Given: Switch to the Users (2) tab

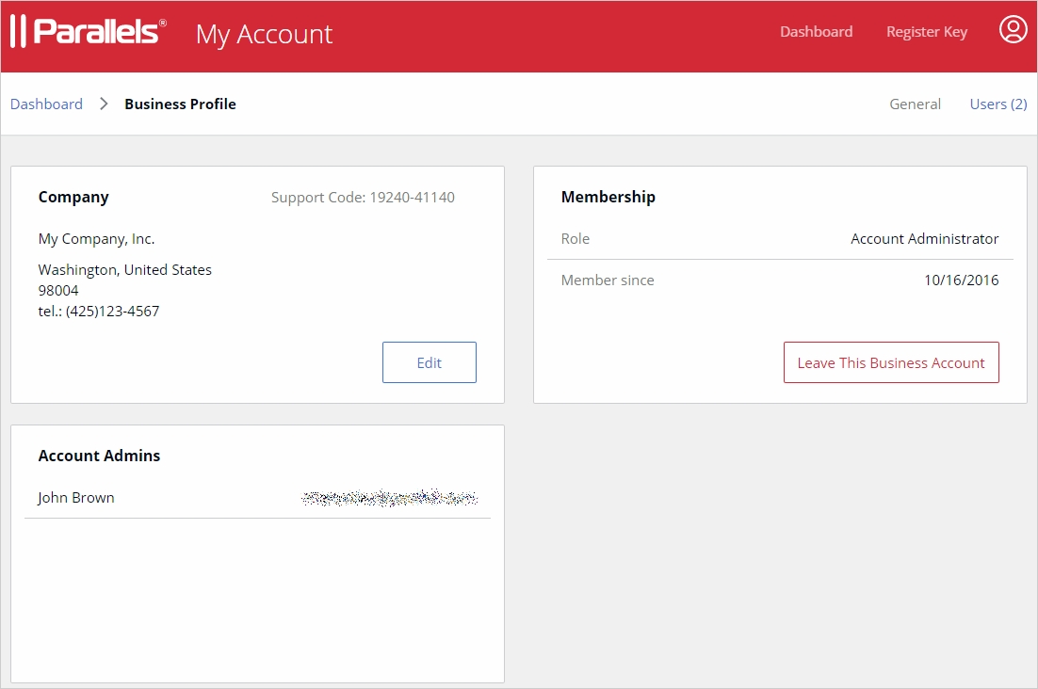Looking at the screenshot, I should point(997,104).
